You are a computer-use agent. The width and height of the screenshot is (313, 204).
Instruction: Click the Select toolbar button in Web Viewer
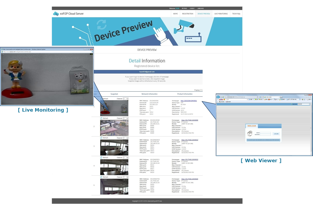coord(229,102)
